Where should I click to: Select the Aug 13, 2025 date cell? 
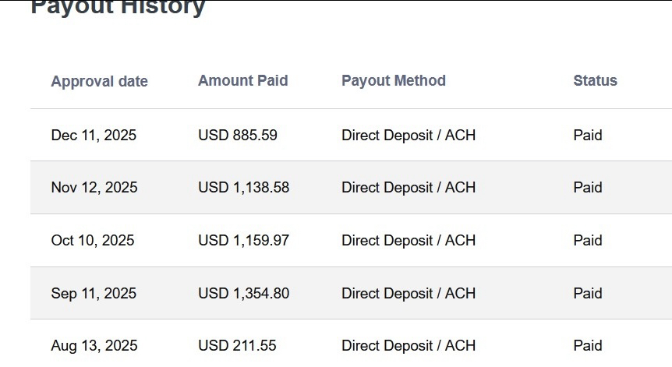94,345
